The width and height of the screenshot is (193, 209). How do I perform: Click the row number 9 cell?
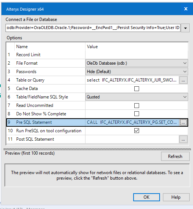tap(9, 122)
